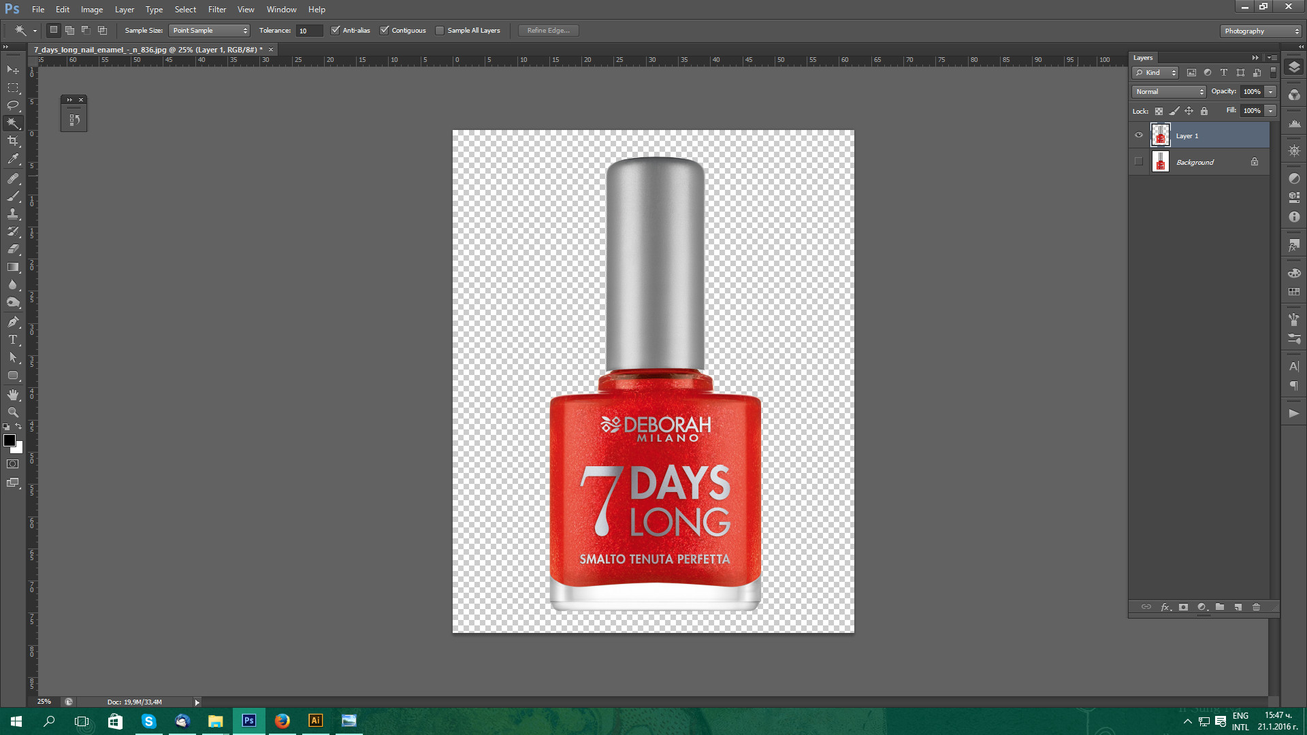Click the Tolerance input field
The width and height of the screenshot is (1307, 735).
coord(309,31)
